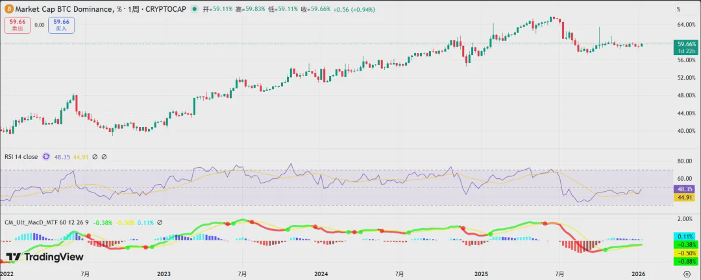This screenshot has width=701, height=280.
Task: Click the % unit label on price axis
Action: (678, 10)
